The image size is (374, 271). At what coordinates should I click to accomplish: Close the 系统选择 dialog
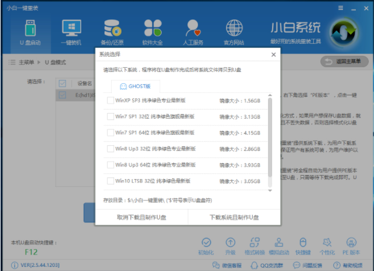pyautogui.click(x=273, y=54)
